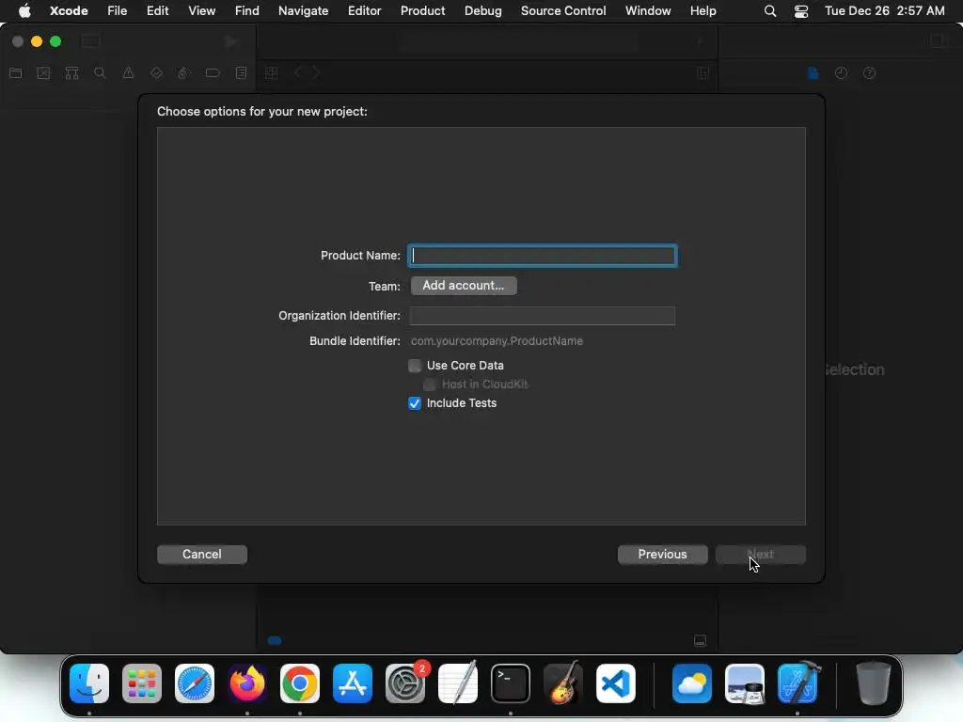Click the date and time in menu bar
The height and width of the screenshot is (722, 963).
tap(884, 11)
